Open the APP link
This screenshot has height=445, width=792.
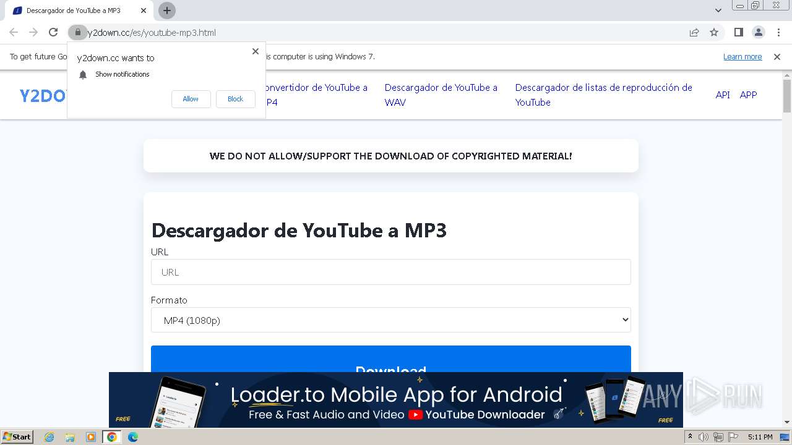tap(749, 95)
